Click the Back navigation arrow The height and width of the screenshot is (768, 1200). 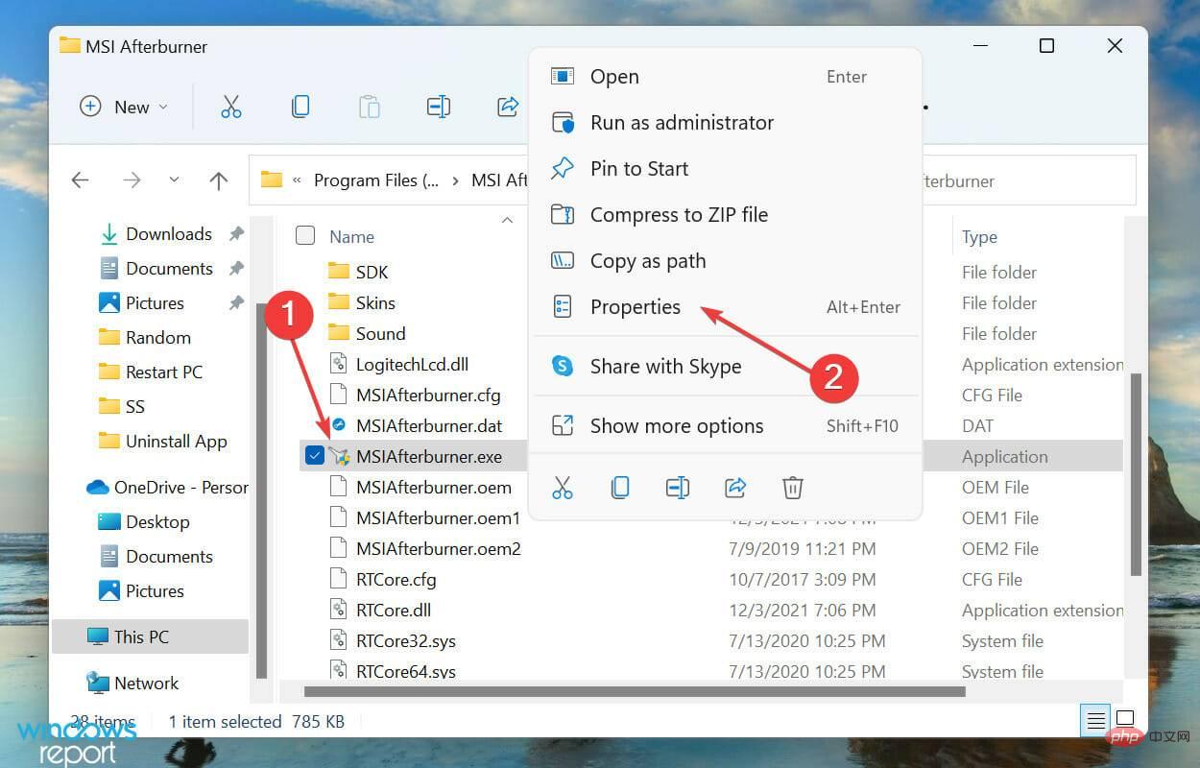pos(81,180)
